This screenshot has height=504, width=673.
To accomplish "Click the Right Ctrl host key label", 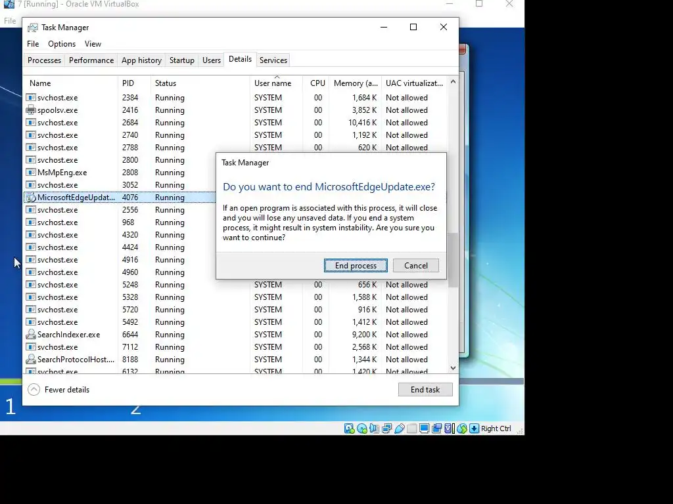I will click(x=496, y=429).
